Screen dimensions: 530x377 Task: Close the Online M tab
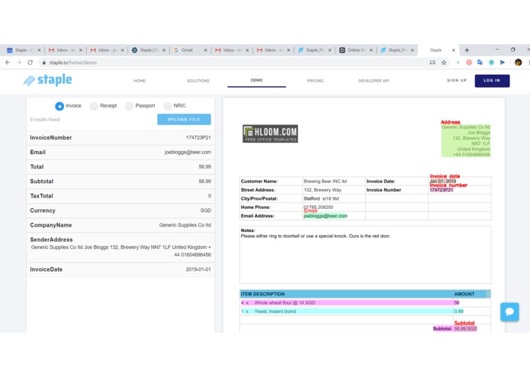[371, 50]
